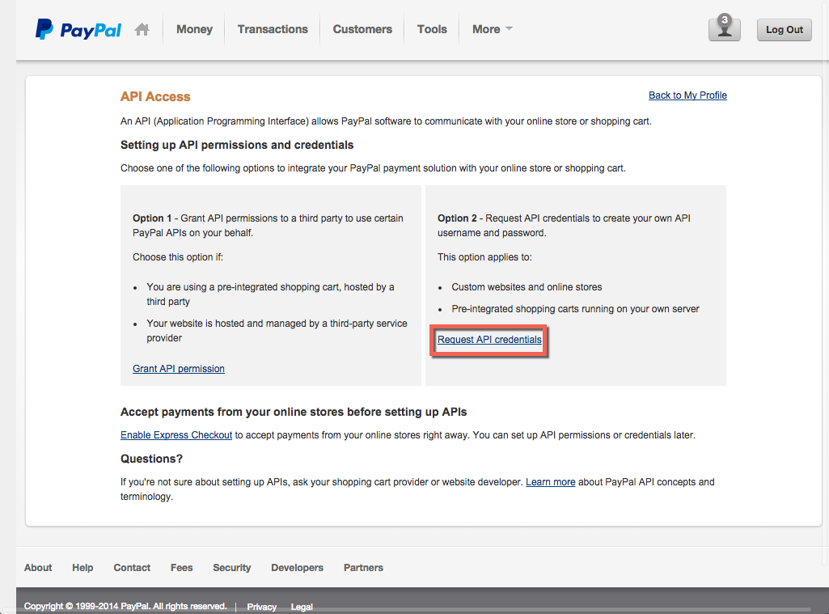Click the 'Option 1' label text
The image size is (829, 614).
pyautogui.click(x=152, y=218)
